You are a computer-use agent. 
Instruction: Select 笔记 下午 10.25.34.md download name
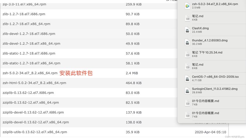tap(207, 52)
